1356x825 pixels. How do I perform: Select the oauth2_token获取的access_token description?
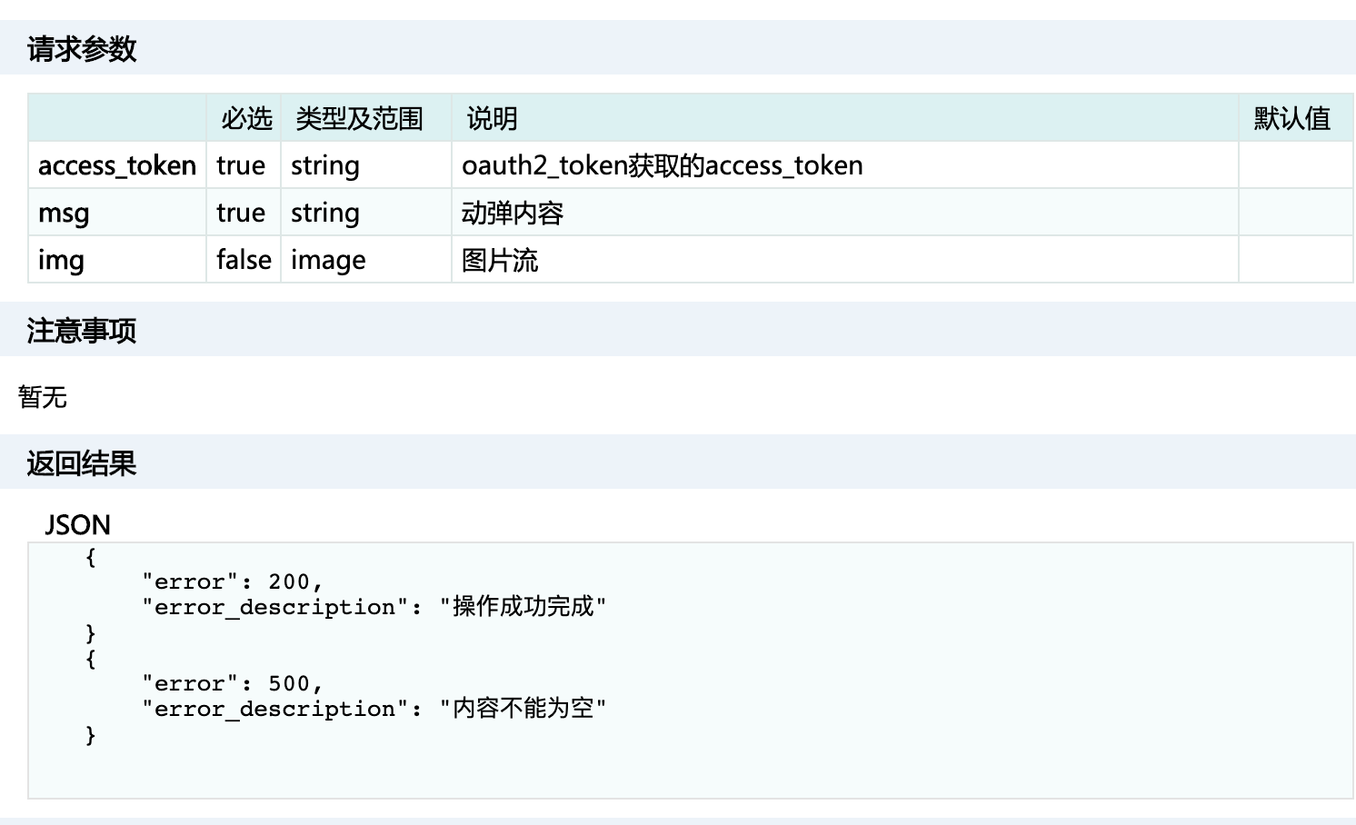pyautogui.click(x=663, y=165)
